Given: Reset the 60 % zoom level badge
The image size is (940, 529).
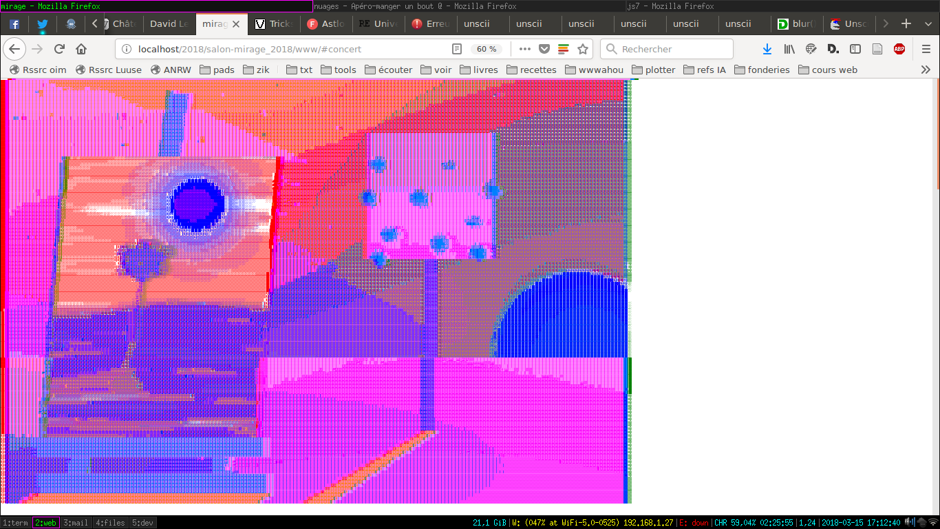Looking at the screenshot, I should [x=487, y=49].
